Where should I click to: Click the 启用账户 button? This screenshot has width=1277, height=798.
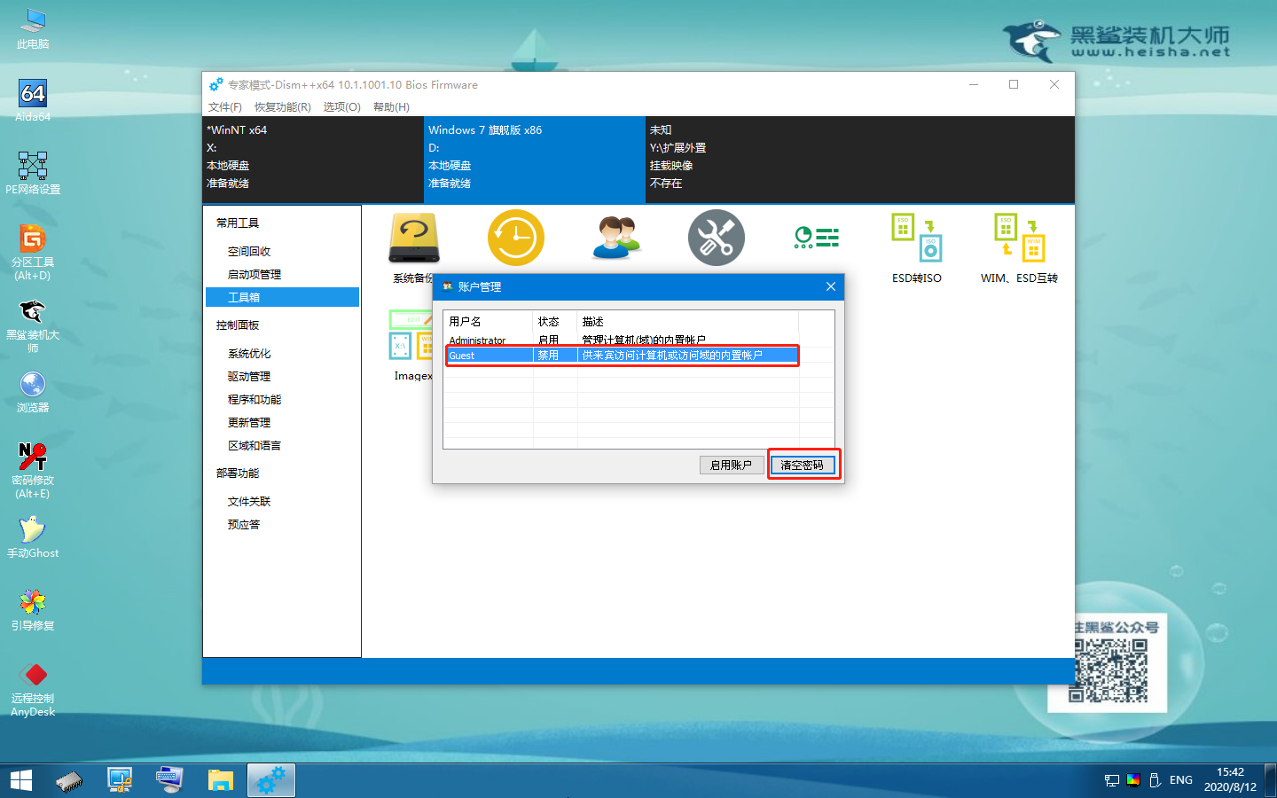[x=732, y=465]
